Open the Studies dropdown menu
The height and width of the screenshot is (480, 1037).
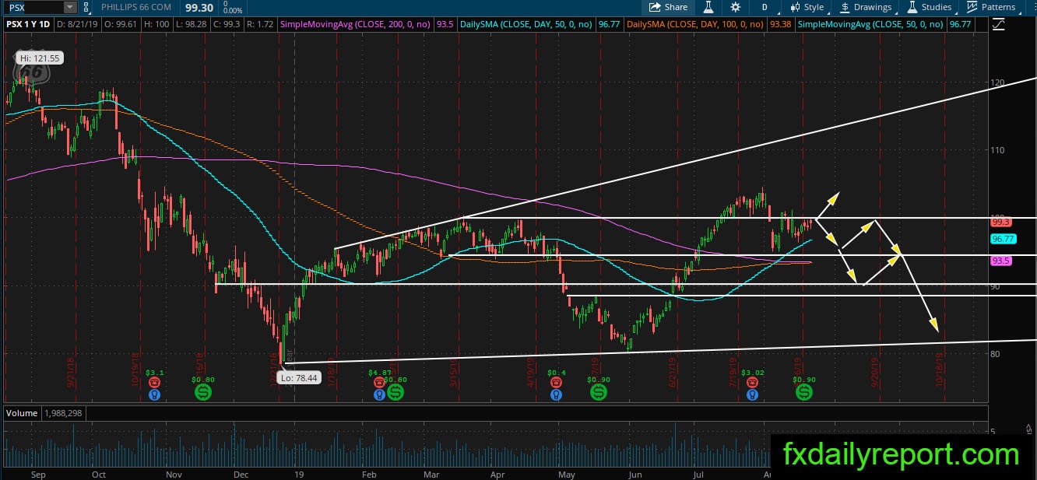(929, 7)
